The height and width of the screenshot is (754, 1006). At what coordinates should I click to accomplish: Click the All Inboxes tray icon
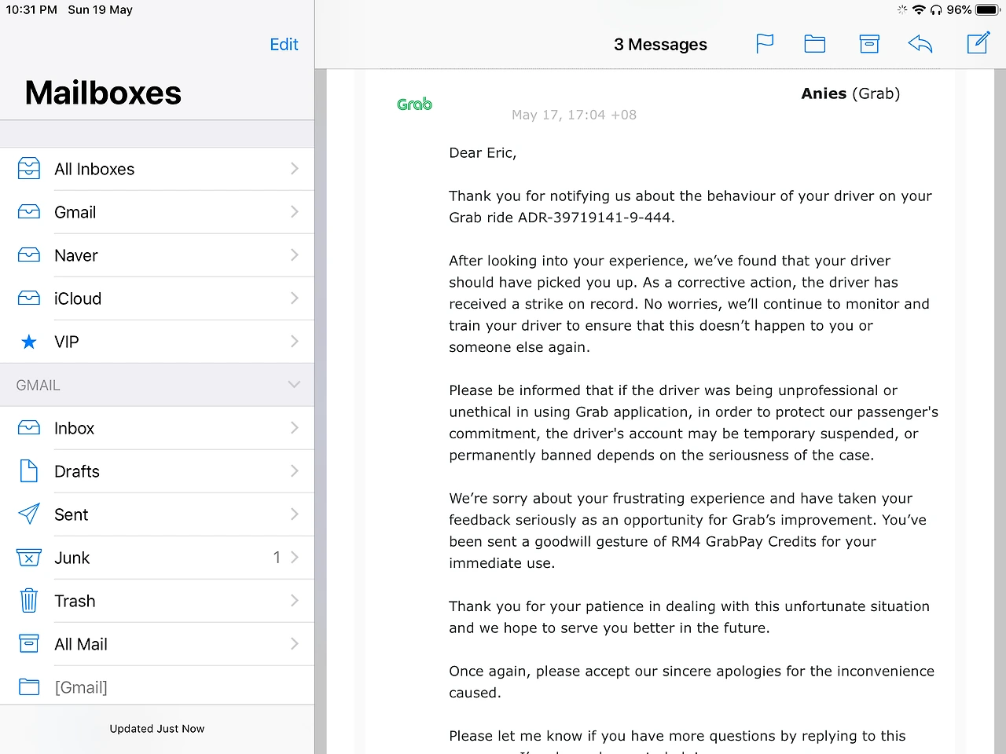point(29,169)
